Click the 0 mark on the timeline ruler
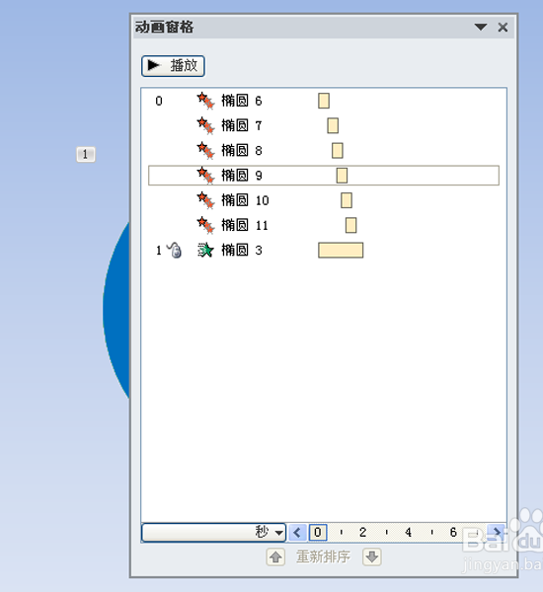The image size is (543, 592). tap(318, 533)
